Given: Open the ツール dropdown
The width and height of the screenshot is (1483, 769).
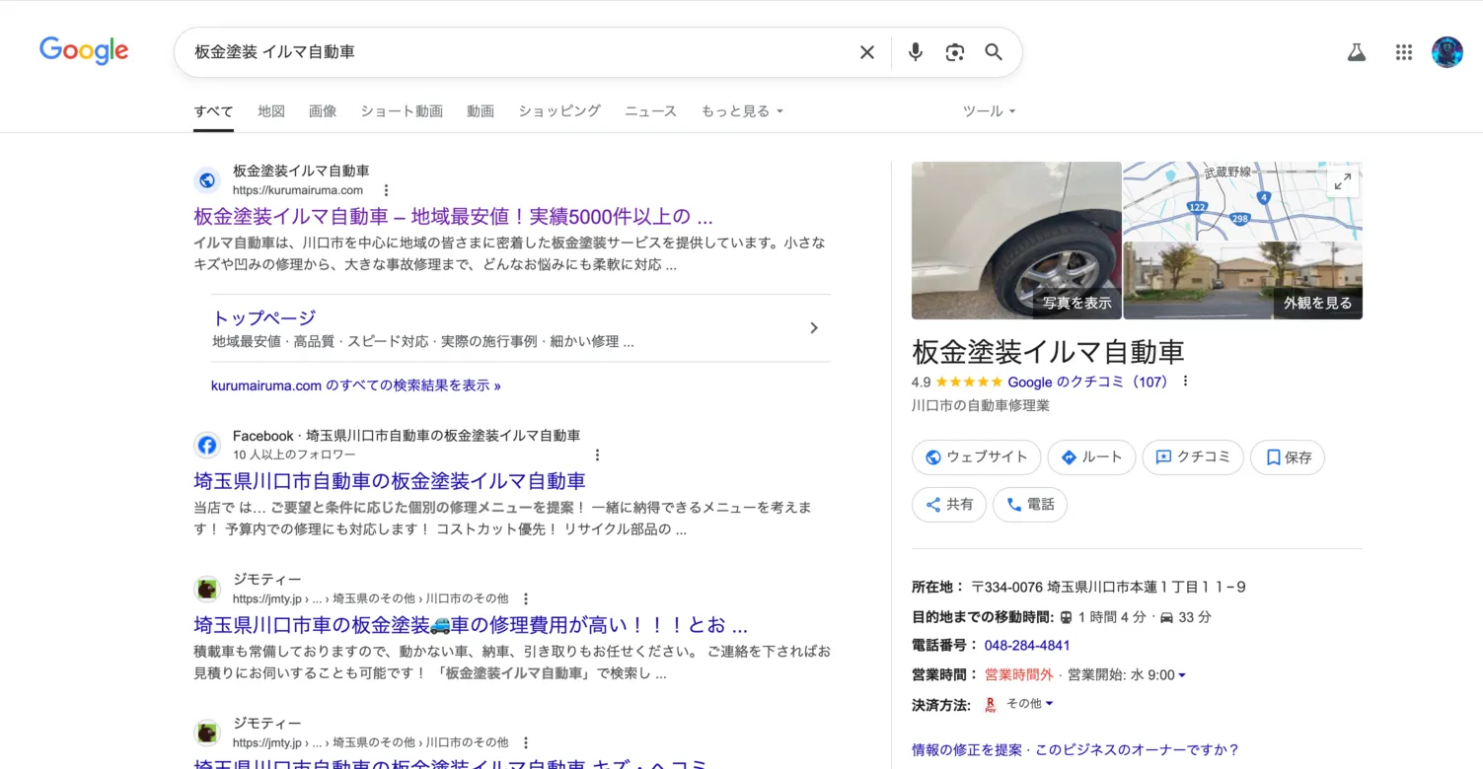Looking at the screenshot, I should [989, 111].
